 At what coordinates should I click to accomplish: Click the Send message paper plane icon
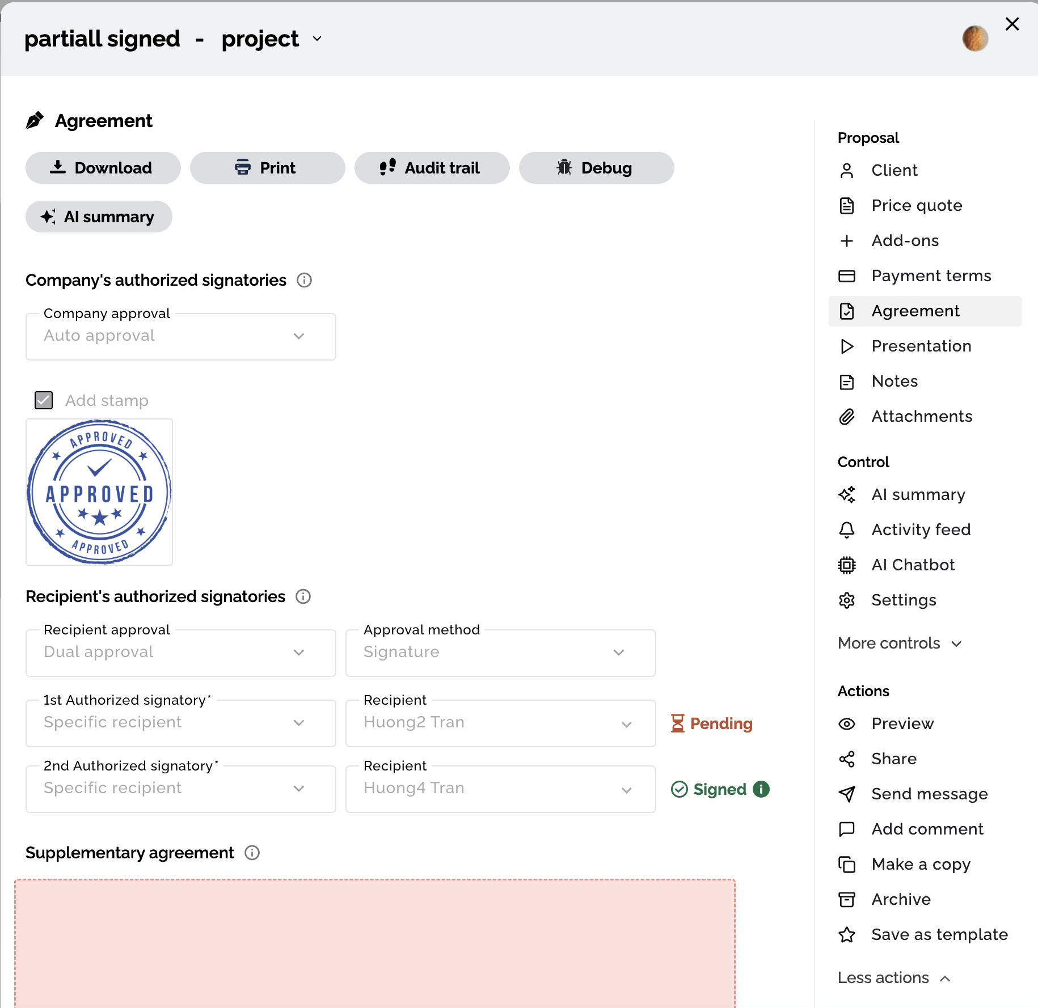847,794
